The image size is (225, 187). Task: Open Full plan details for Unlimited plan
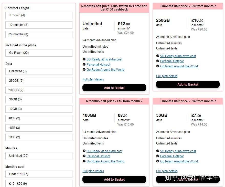pos(93,79)
